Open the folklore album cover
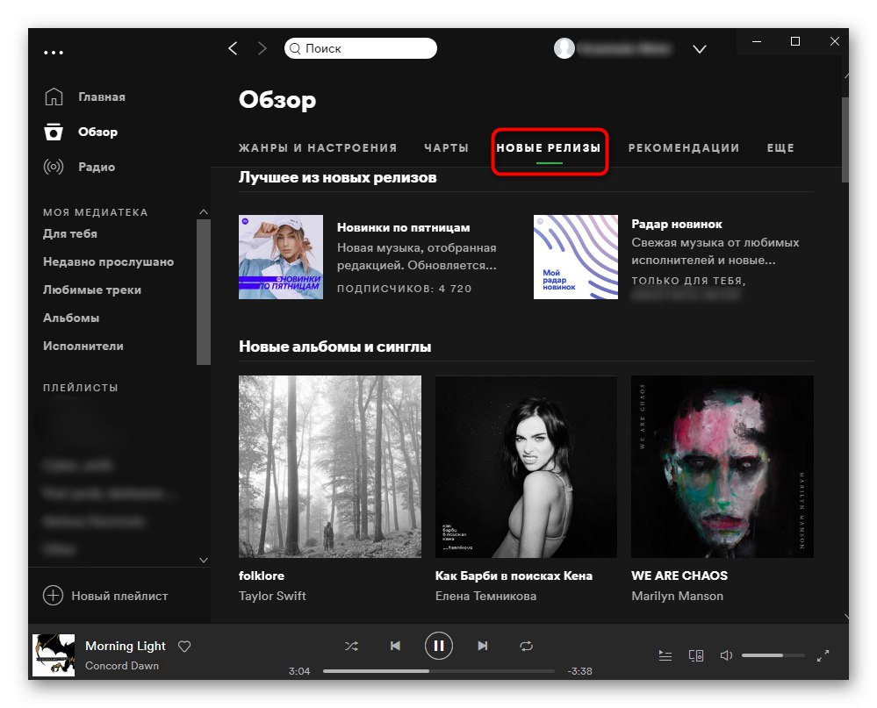877x708 pixels. click(x=330, y=467)
